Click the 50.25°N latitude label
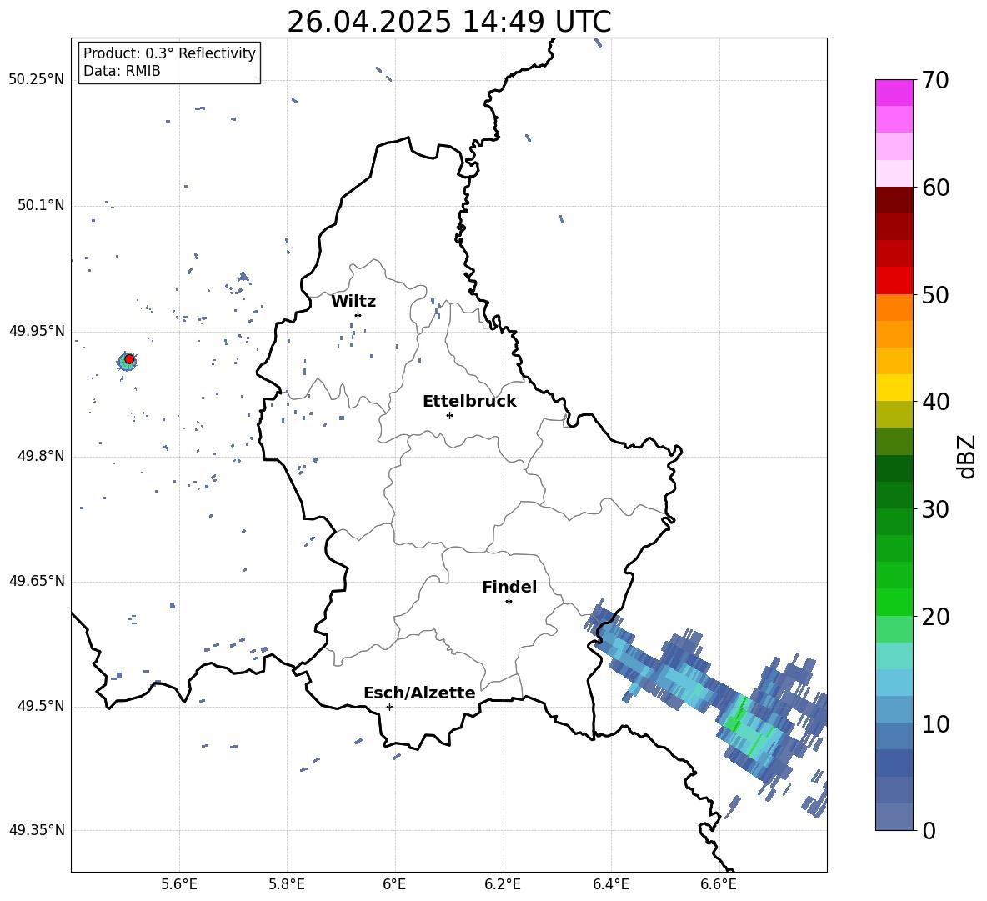The height and width of the screenshot is (901, 987). tap(37, 80)
